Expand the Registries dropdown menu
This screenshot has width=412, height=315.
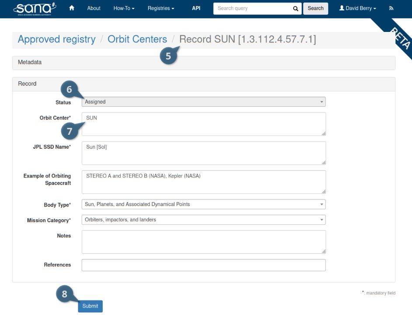pyautogui.click(x=161, y=8)
